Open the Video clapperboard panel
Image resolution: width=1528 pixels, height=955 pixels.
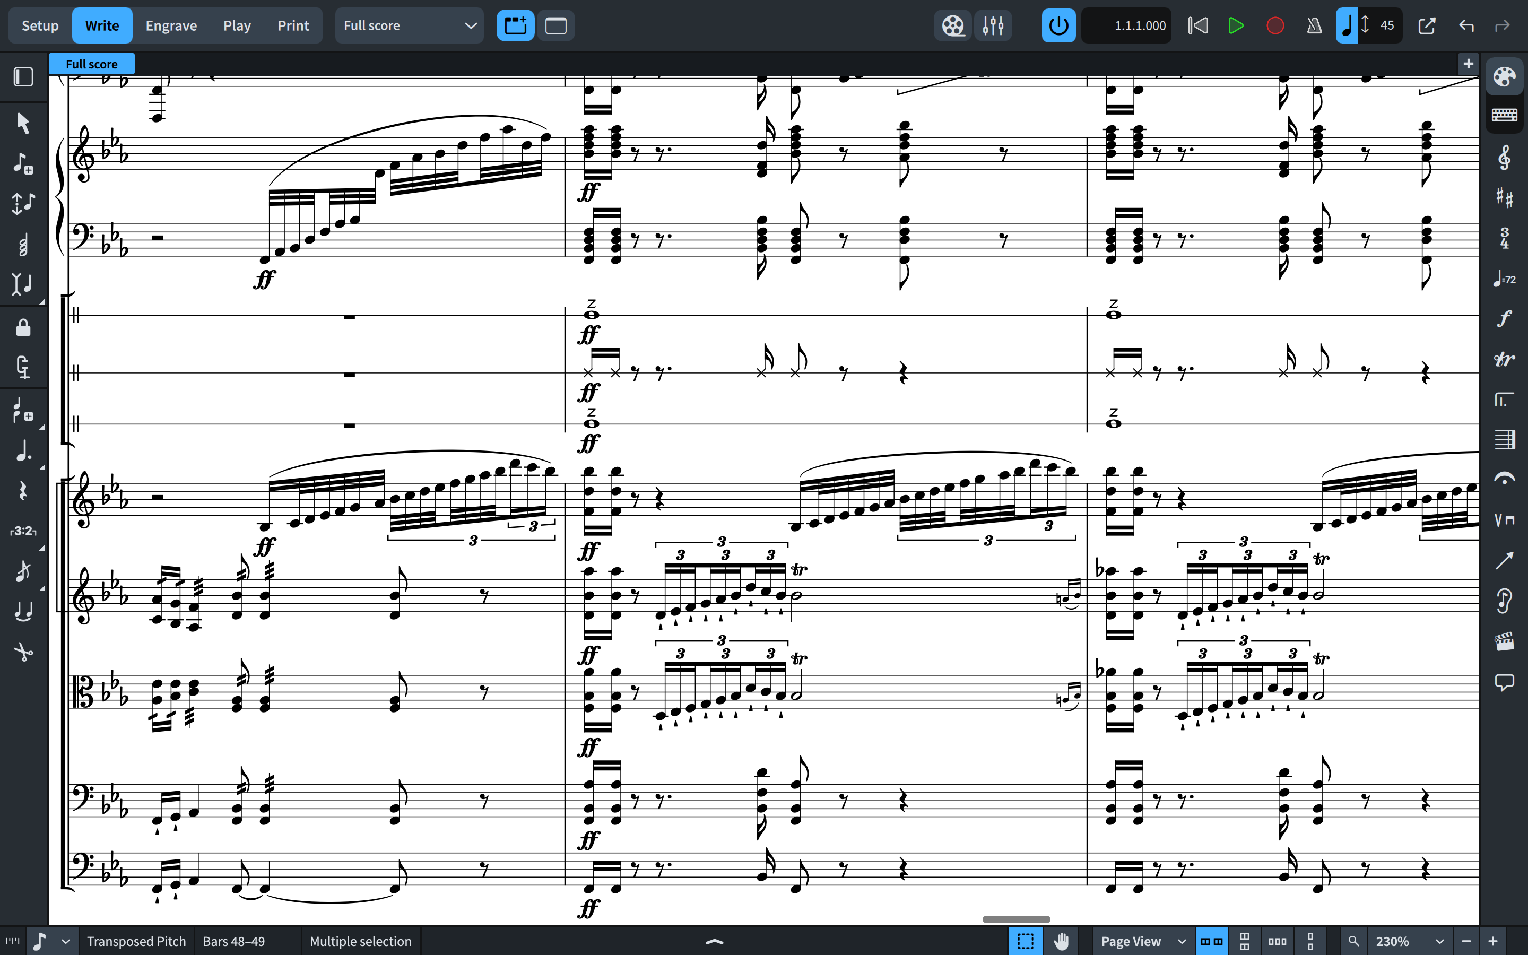(x=1504, y=641)
